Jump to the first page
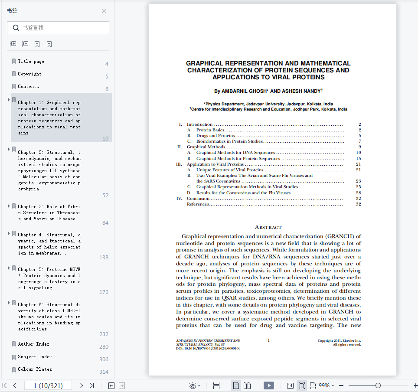The image size is (418, 392). coord(4,385)
